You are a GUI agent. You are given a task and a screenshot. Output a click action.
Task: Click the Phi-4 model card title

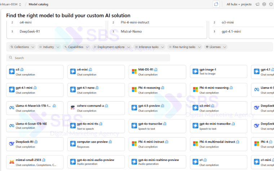[x=264, y=142]
